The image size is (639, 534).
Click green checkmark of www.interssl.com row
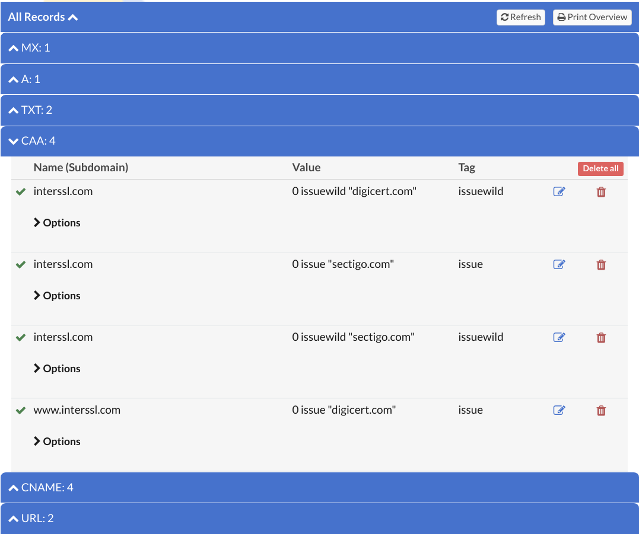[21, 410]
